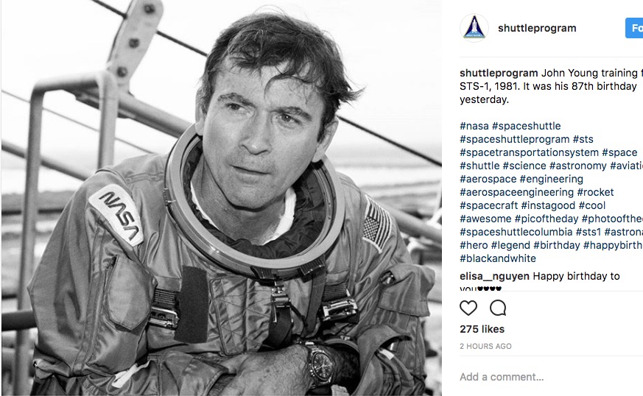Open the #engineering hashtag
This screenshot has height=396, width=643.
[551, 179]
